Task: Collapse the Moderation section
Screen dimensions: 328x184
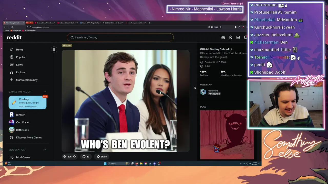Action: (x=45, y=150)
